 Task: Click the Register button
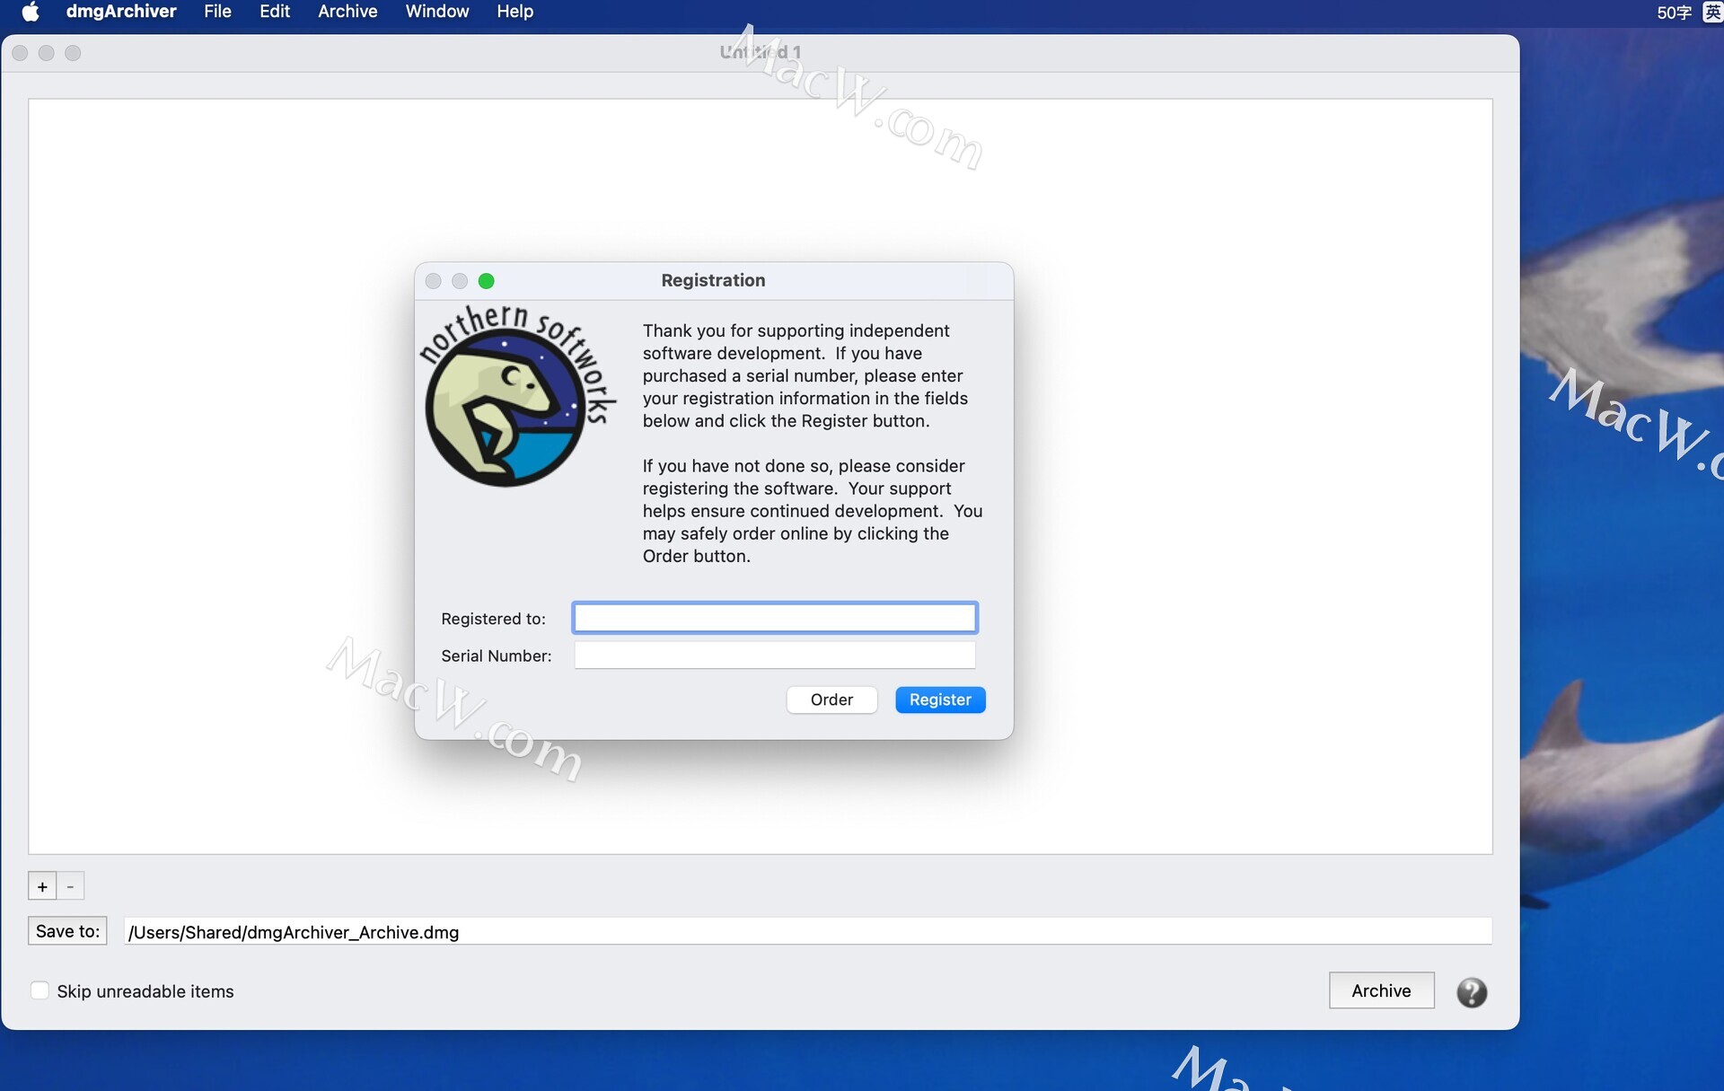click(940, 699)
